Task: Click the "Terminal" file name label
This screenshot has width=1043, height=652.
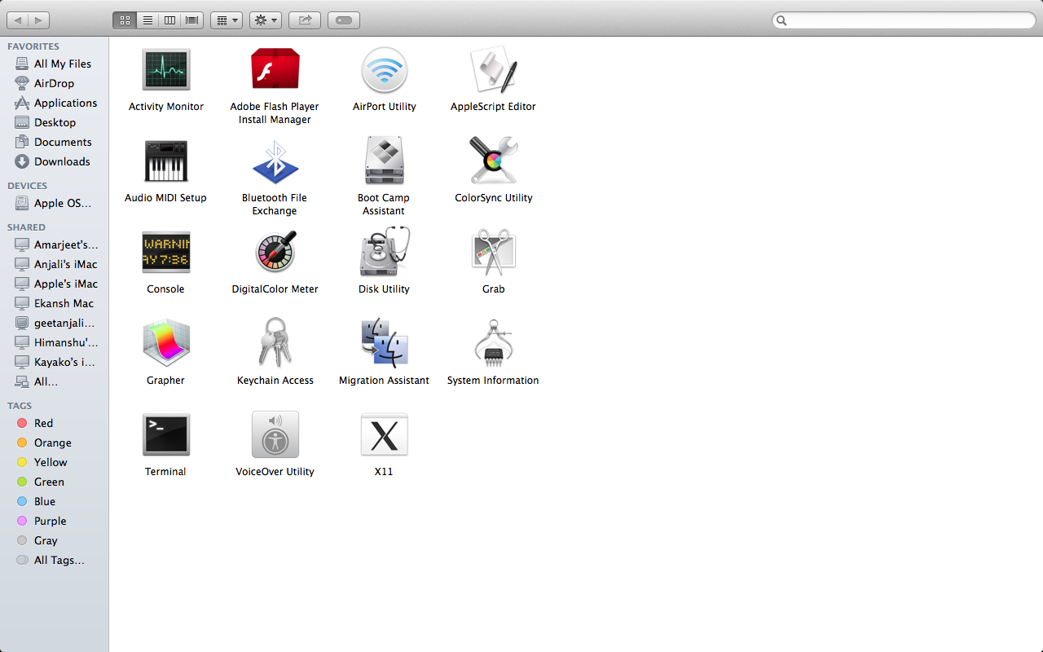Action: (x=165, y=472)
